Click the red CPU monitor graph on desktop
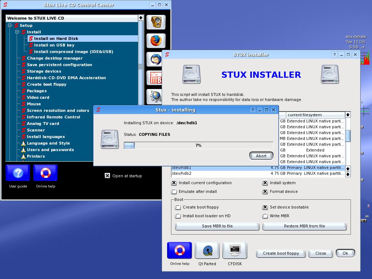Screen dimensions: 372x279 point(365,58)
